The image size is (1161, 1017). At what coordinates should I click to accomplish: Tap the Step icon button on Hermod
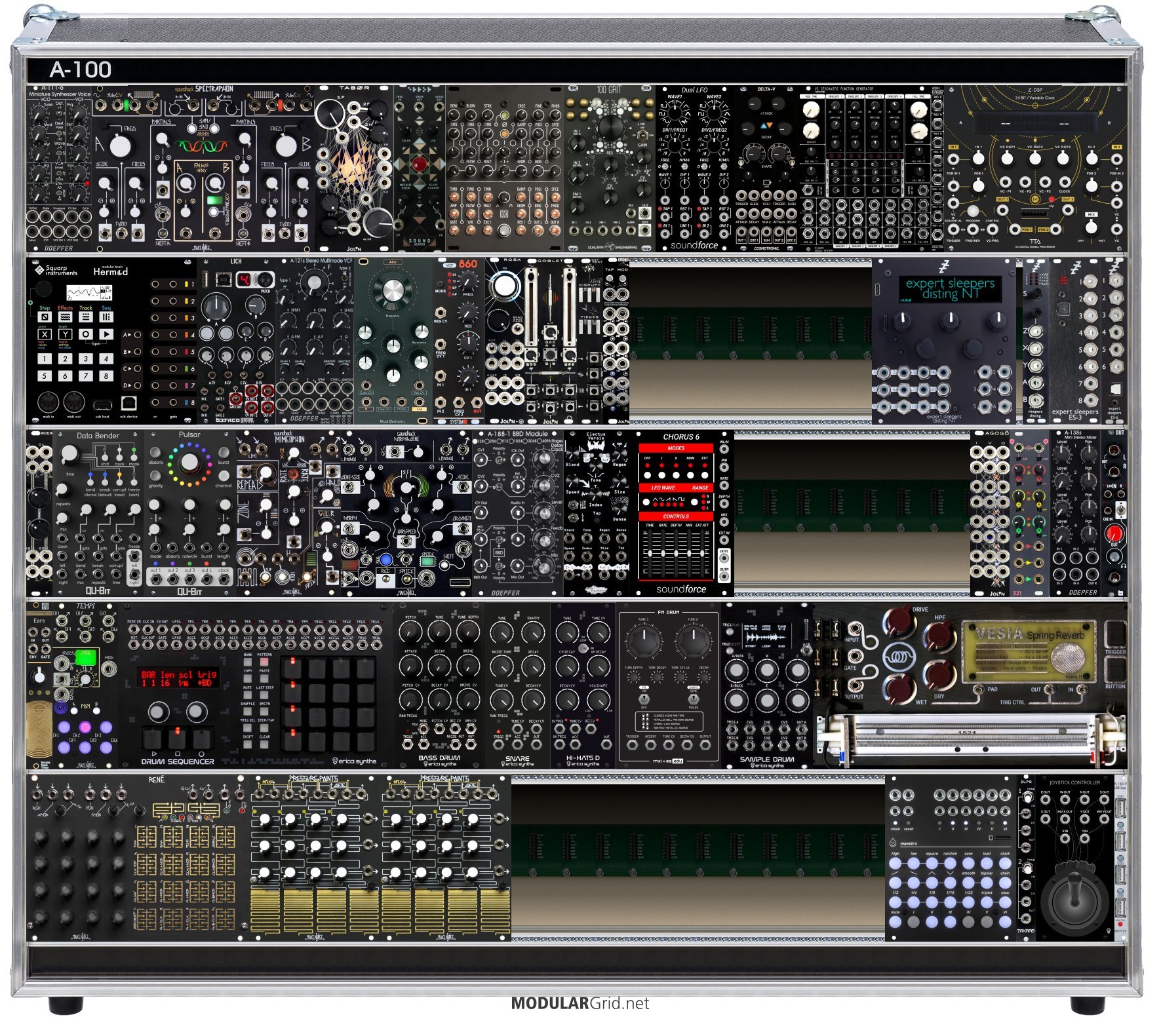(x=45, y=317)
